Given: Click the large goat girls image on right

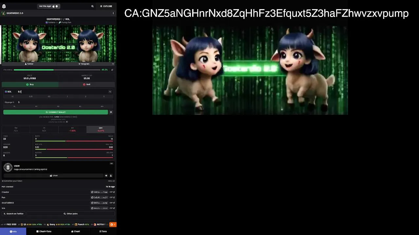Looking at the screenshot, I should pos(250,70).
